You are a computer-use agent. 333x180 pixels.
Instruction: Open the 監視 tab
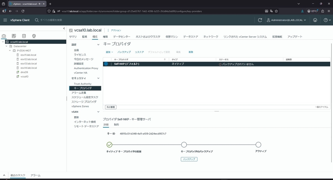[x=85, y=37]
